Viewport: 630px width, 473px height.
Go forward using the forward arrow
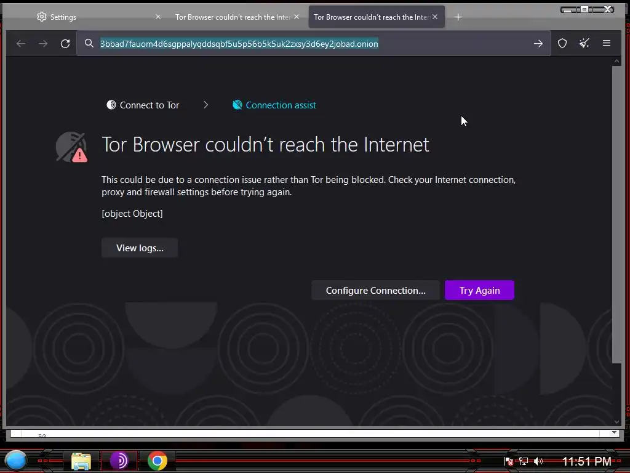coord(43,44)
